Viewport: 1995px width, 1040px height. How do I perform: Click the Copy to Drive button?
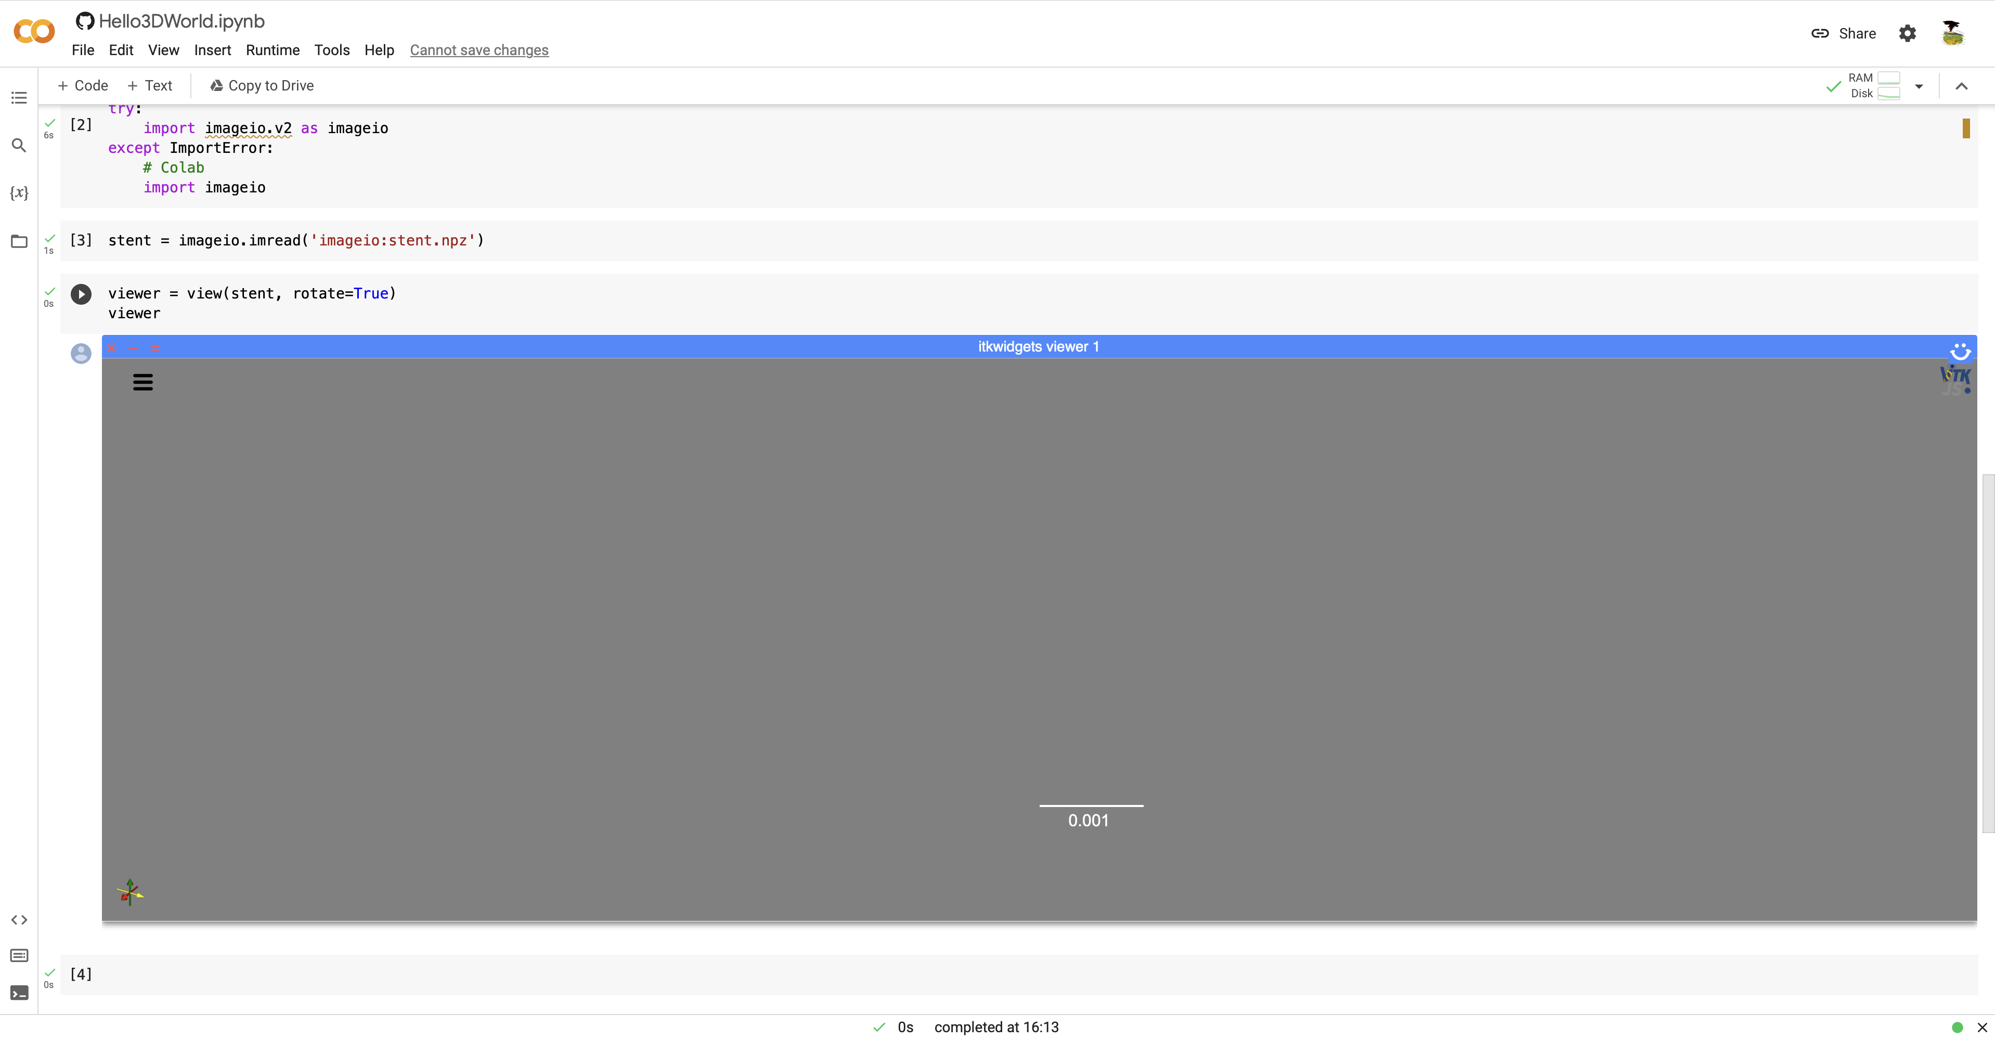(261, 85)
